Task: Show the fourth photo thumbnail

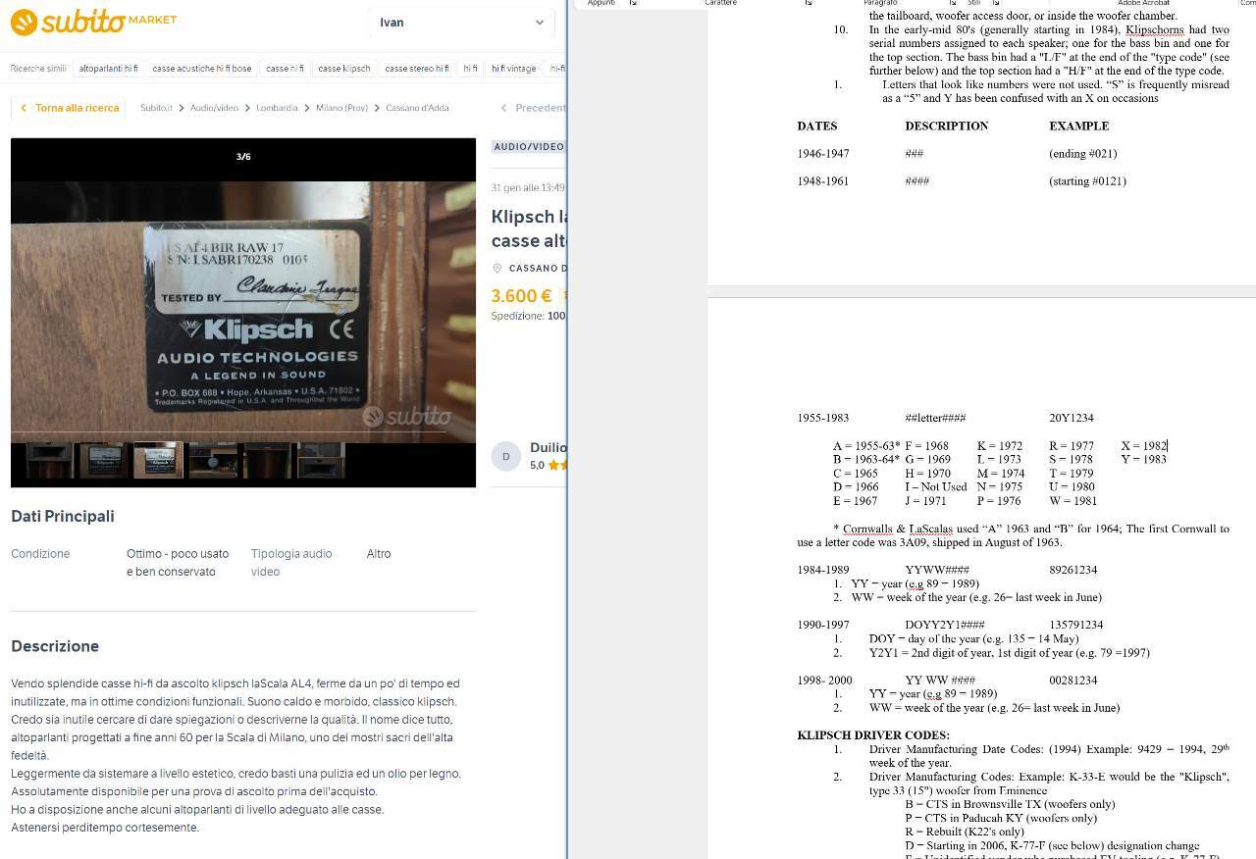Action: [213, 461]
